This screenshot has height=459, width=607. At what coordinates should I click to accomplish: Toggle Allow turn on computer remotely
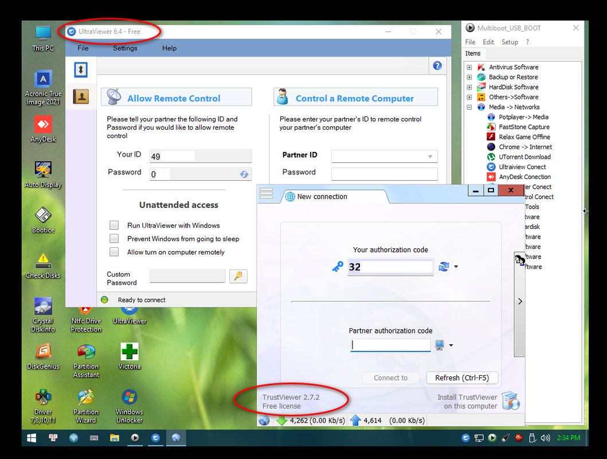114,252
